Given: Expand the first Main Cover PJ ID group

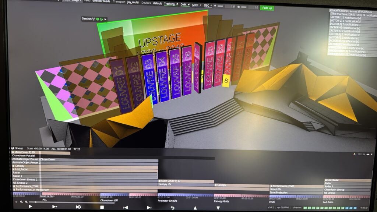Looking at the screenshot, I should pos(13,152).
